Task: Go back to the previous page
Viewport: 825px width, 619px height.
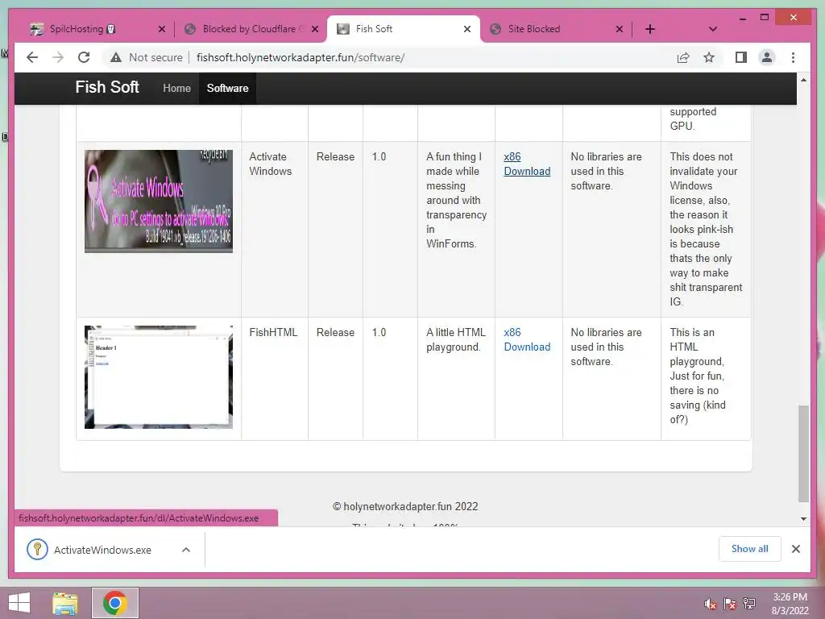Action: (32, 57)
